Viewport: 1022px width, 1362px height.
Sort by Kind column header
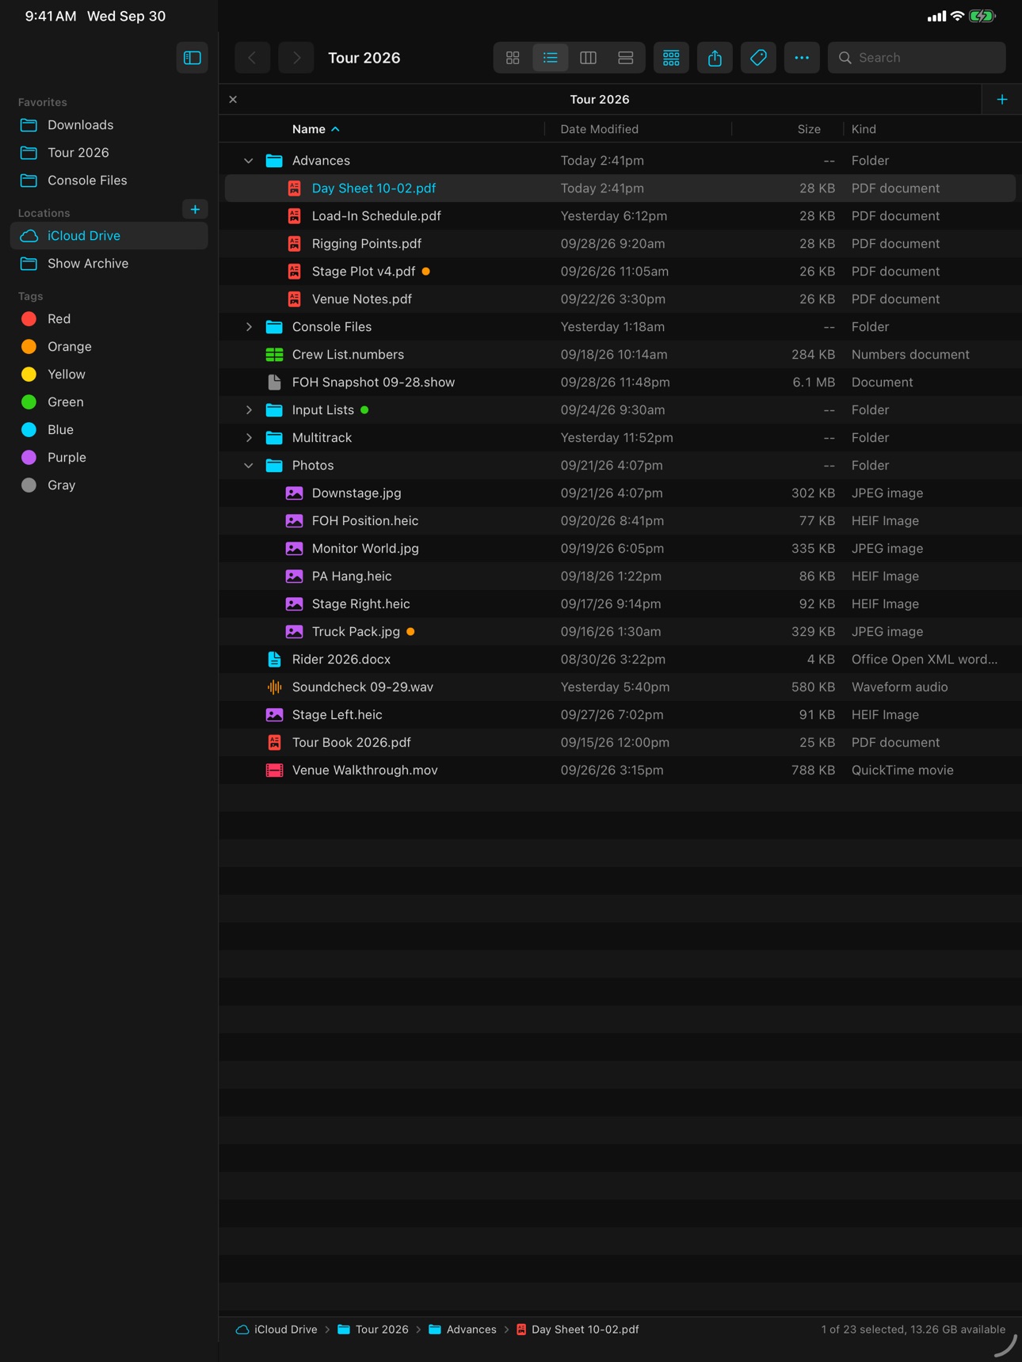(864, 129)
